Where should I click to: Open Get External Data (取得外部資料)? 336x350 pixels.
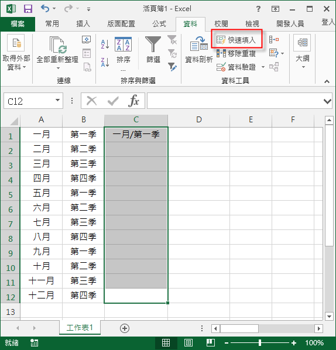16,53
